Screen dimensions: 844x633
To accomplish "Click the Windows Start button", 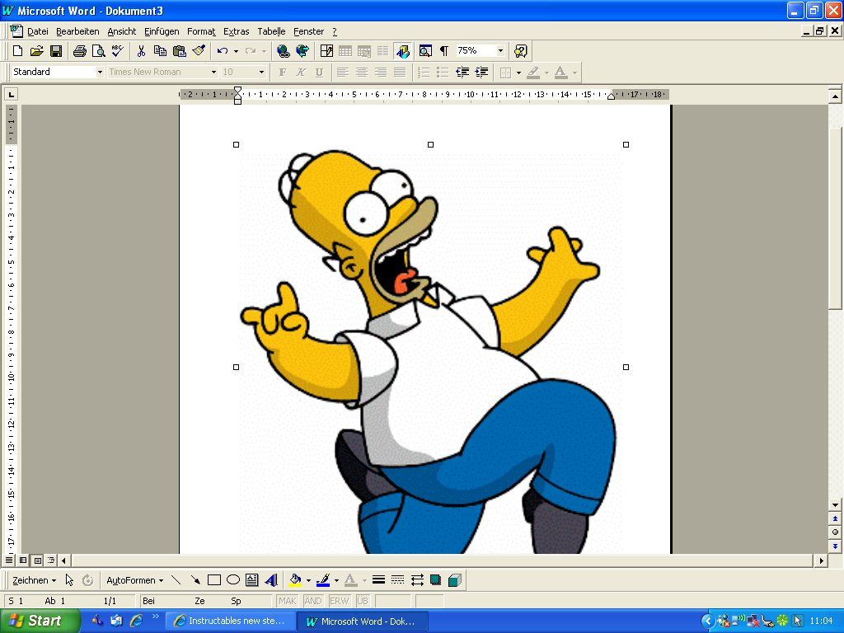I will coord(40,621).
